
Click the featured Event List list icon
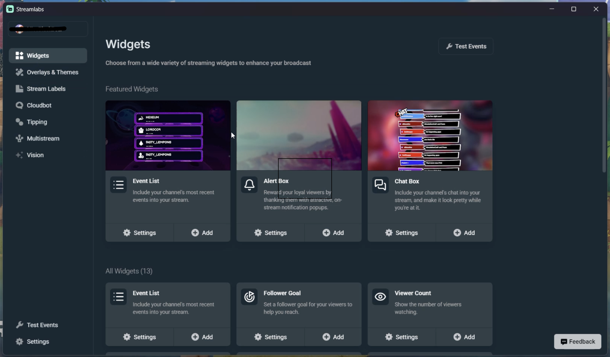(x=118, y=185)
